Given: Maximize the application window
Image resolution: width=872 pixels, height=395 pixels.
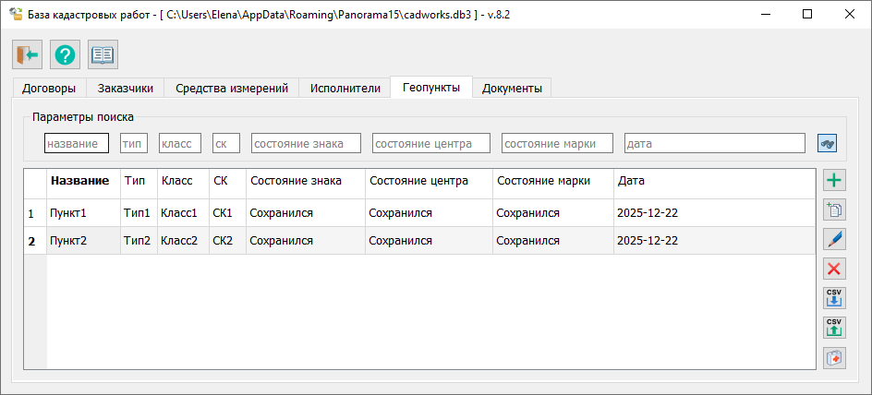Looking at the screenshot, I should click(x=807, y=15).
